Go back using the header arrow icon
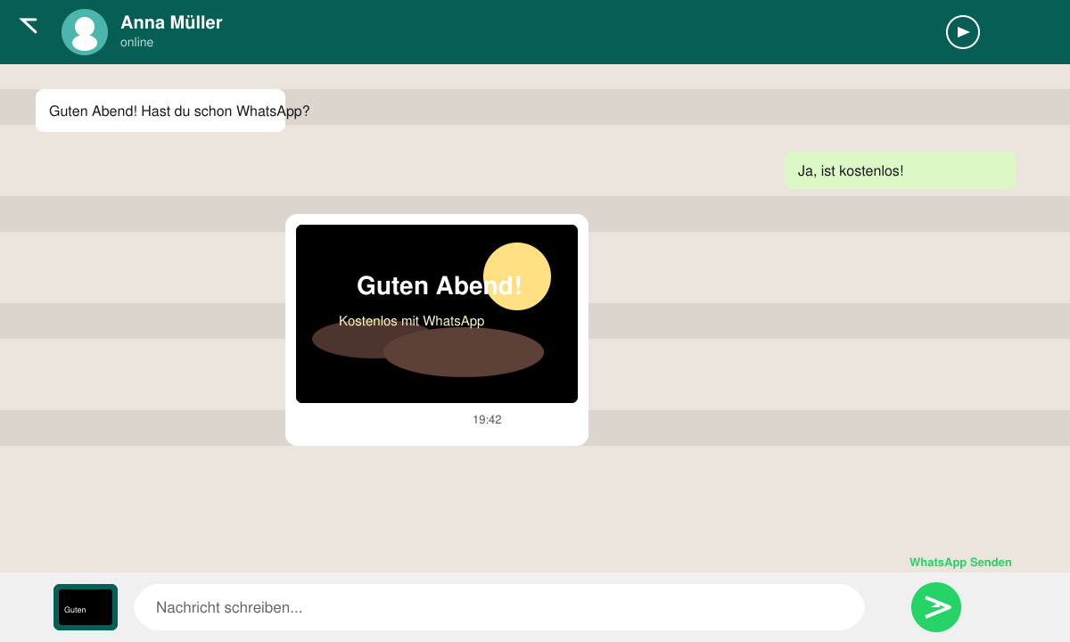Viewport: 1070px width, 642px height. click(x=29, y=25)
